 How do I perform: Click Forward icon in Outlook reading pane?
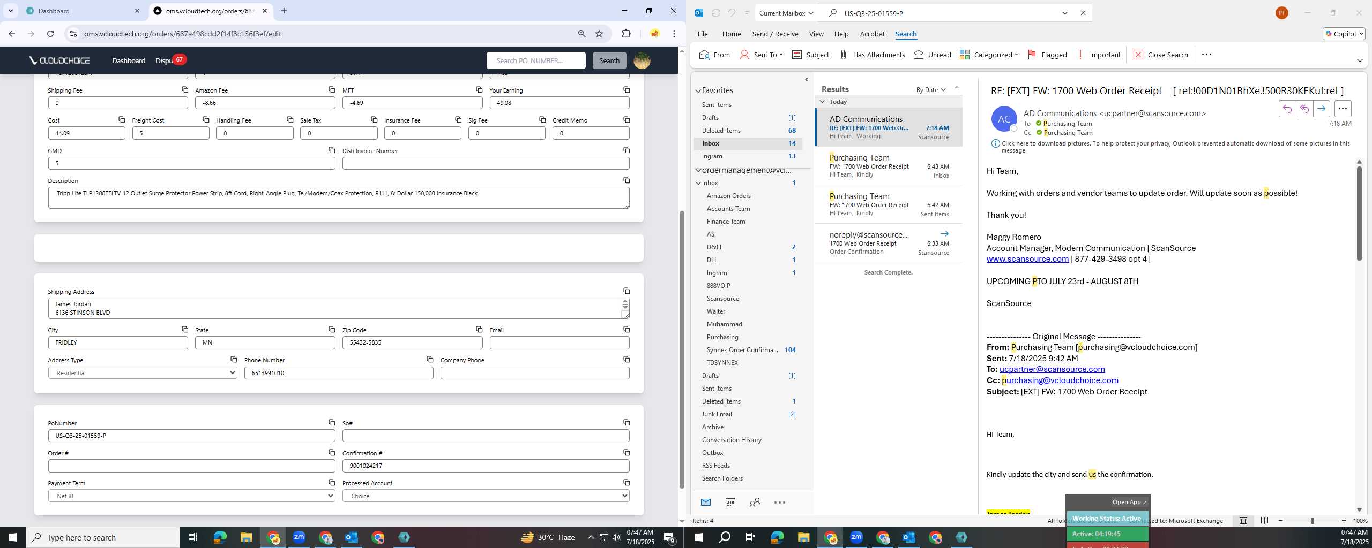tap(1322, 109)
